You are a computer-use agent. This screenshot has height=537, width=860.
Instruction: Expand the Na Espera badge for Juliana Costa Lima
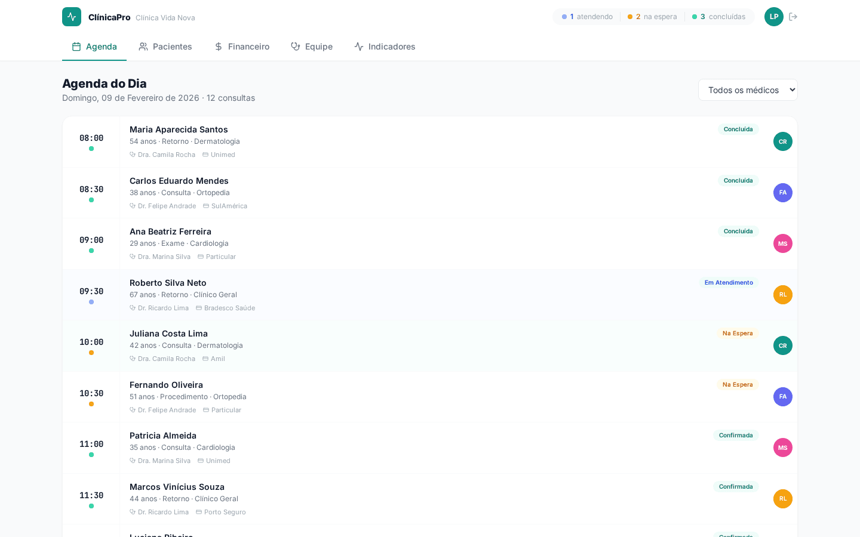pos(738,334)
